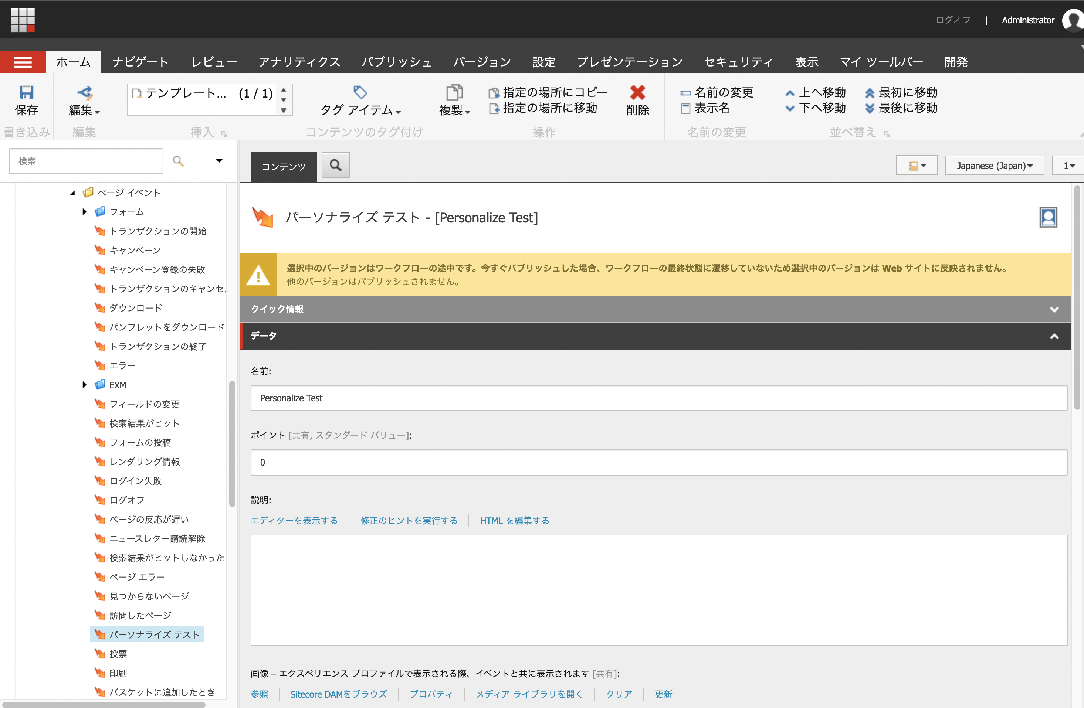
Task: Click the content tree vertical scrollbar
Action: [x=232, y=444]
